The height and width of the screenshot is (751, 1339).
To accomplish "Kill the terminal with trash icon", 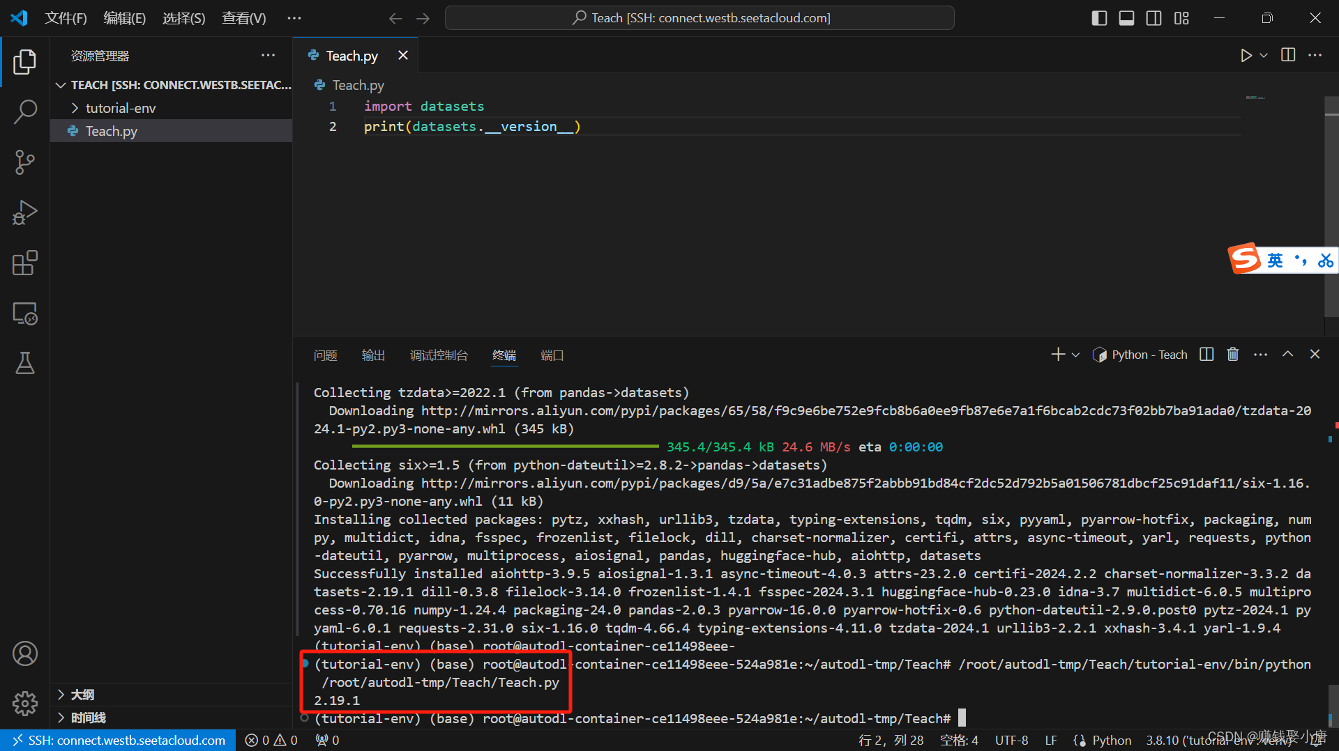I will click(x=1233, y=355).
